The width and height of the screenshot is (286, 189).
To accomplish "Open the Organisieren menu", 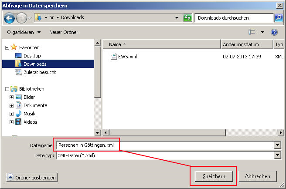I will pyautogui.click(x=24, y=32).
